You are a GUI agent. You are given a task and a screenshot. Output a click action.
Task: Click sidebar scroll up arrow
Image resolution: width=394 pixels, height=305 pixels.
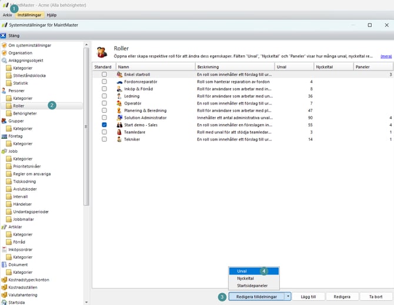[x=86, y=45]
